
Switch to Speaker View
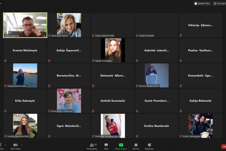pos(202,3)
